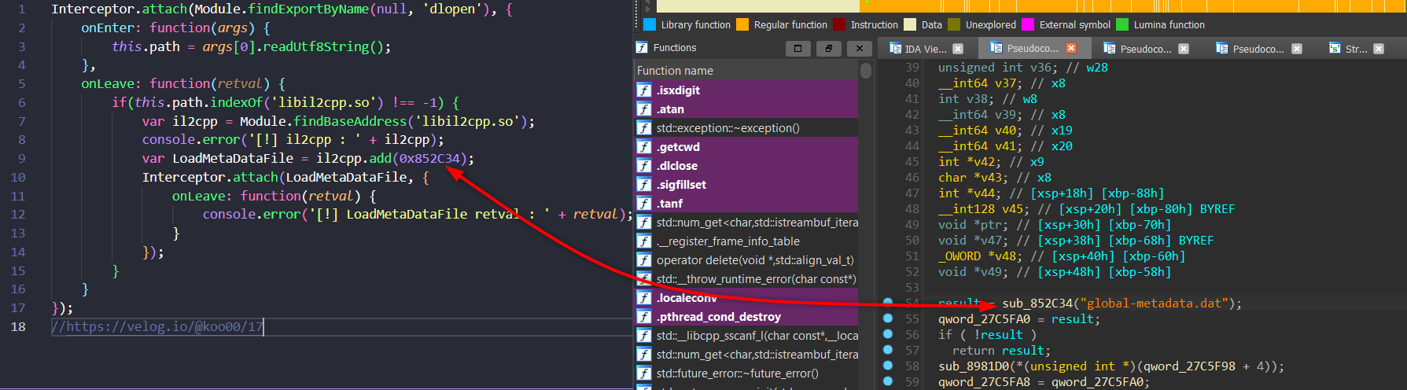1407x390 pixels.
Task: Float the Functions panel with restore button
Action: click(x=828, y=49)
